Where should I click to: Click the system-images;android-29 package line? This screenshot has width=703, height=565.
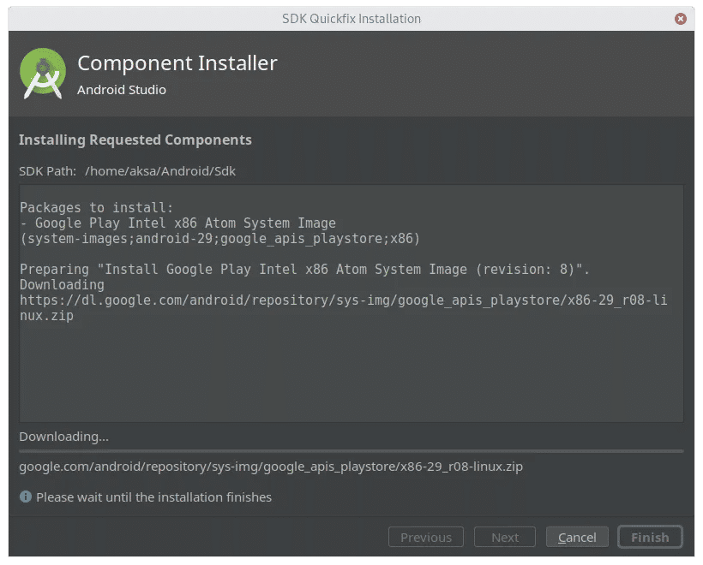(219, 239)
